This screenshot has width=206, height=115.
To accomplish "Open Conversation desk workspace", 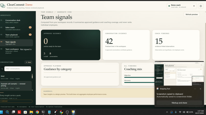I will point(16,21).
